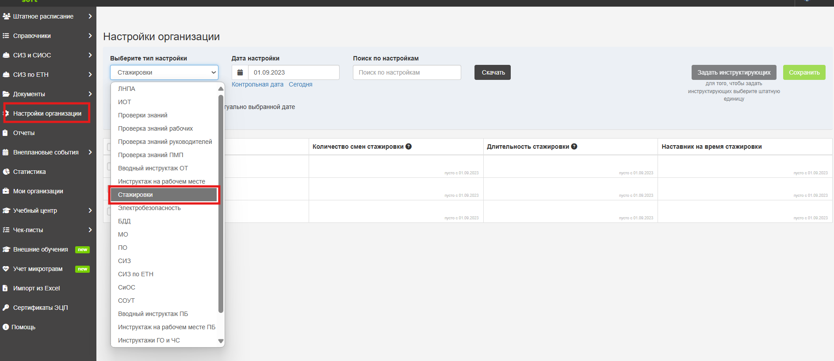Click the calendar icon beside date field
The image size is (834, 361).
tap(240, 72)
